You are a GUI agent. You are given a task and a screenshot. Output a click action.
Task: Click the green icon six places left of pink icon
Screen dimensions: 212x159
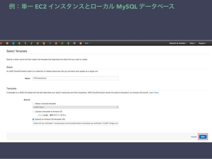(38, 43)
